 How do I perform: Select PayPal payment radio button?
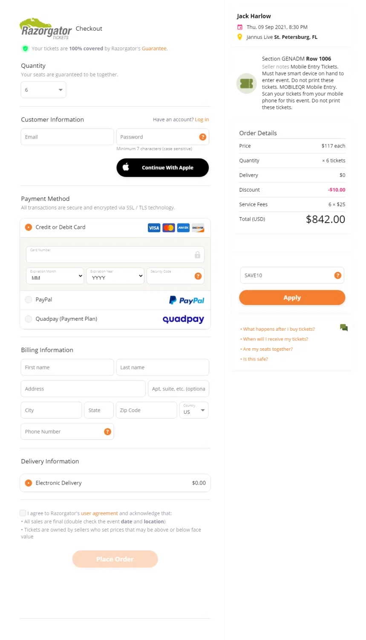tap(29, 300)
